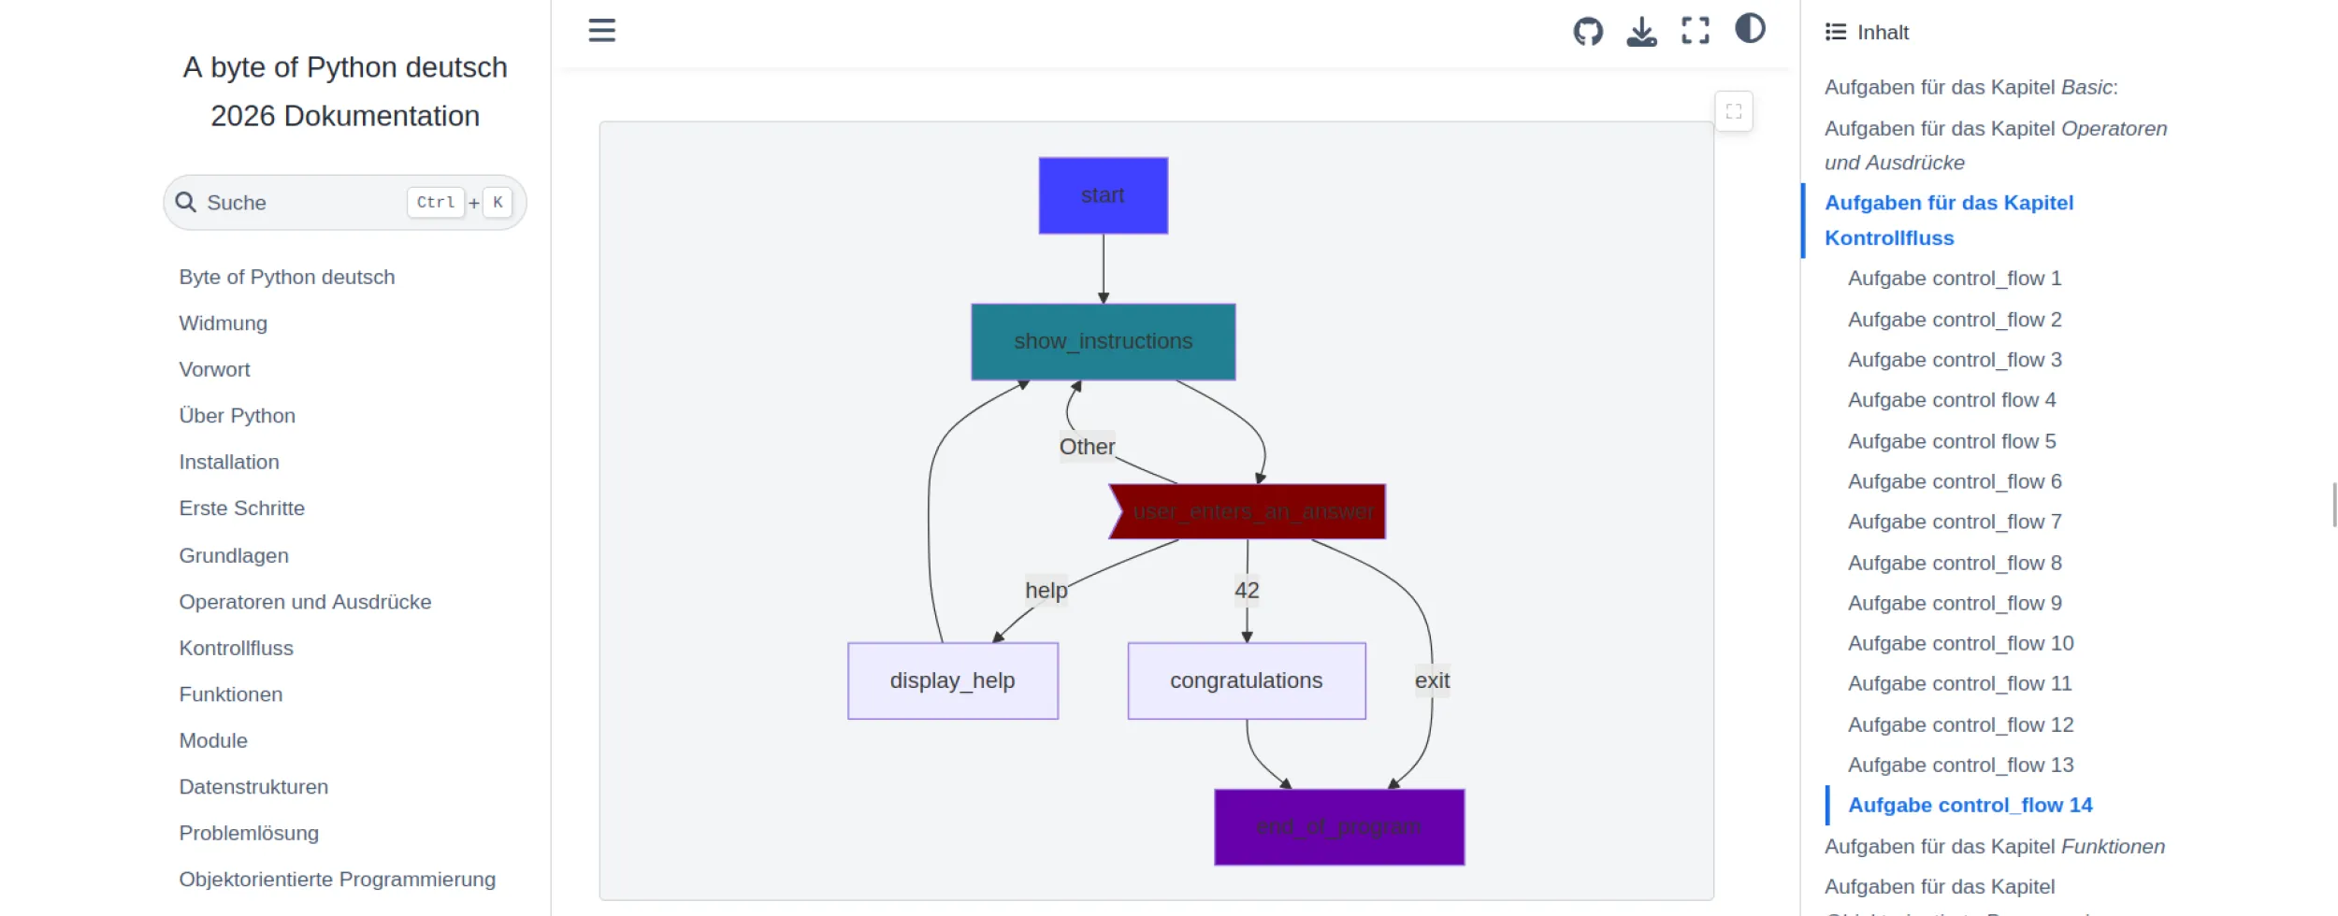The image size is (2338, 916).
Task: Click the user_enters_an_answer node
Action: coord(1248,511)
